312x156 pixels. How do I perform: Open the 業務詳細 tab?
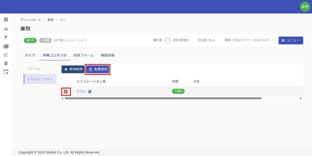point(108,55)
